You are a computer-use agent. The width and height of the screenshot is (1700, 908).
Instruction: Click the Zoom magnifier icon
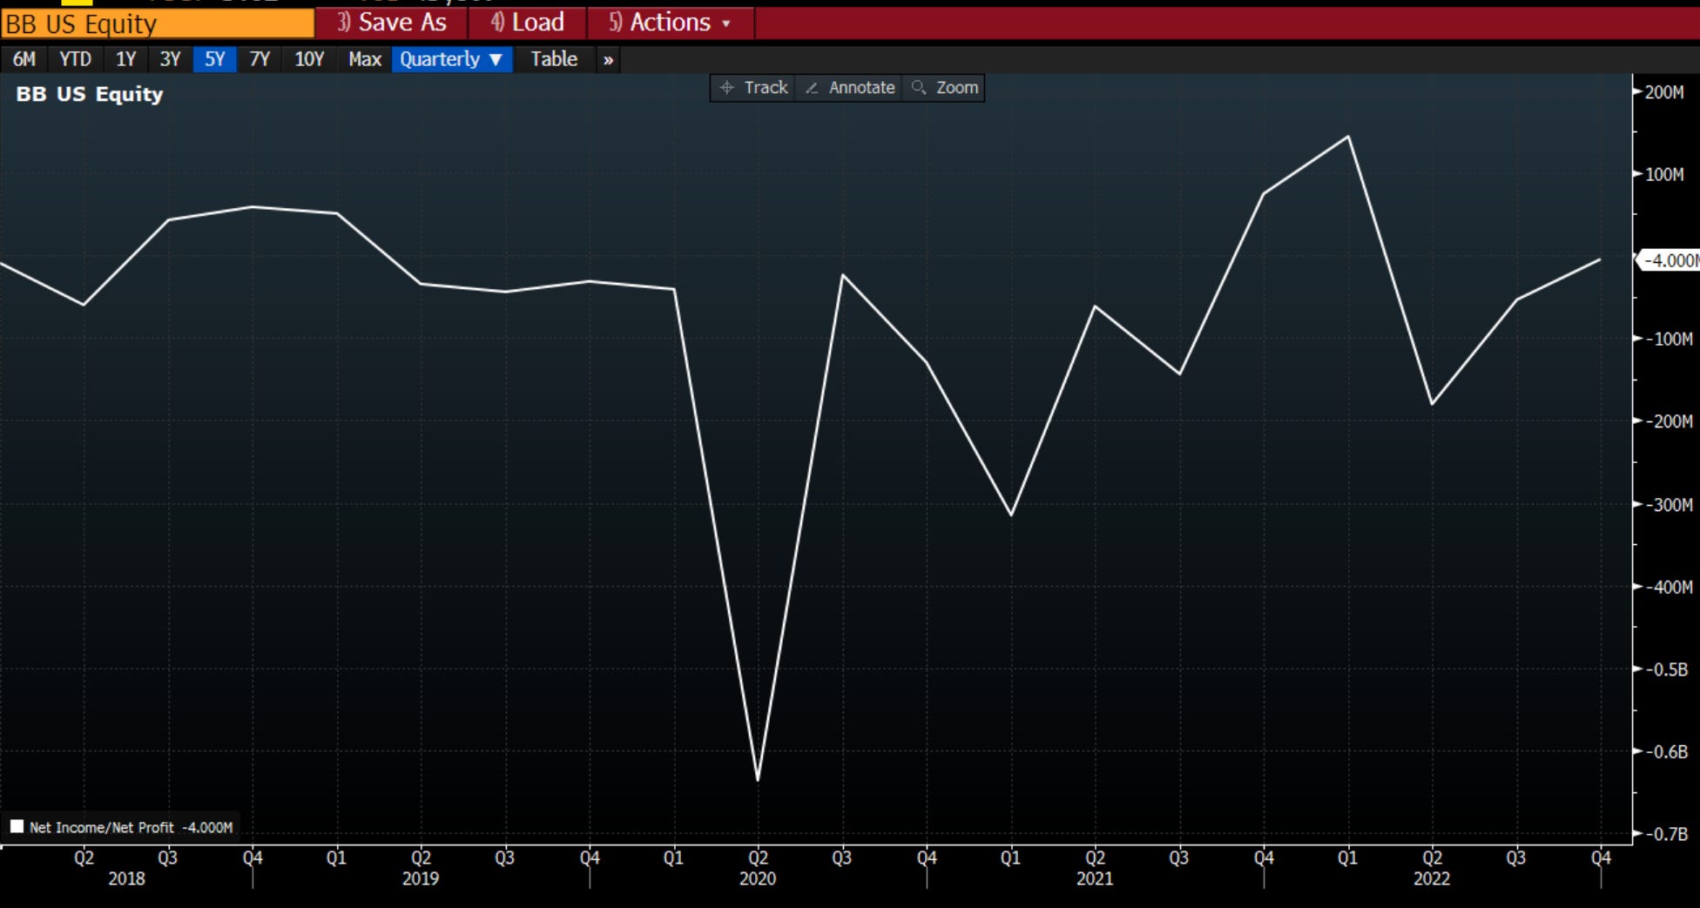coord(919,87)
